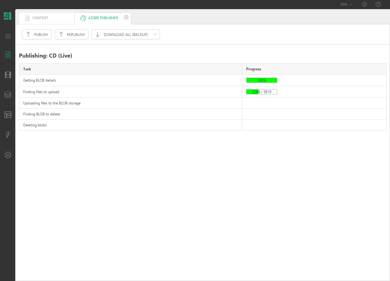Click the 2288 / 5819 progress bar
This screenshot has width=390, height=281.
(262, 92)
